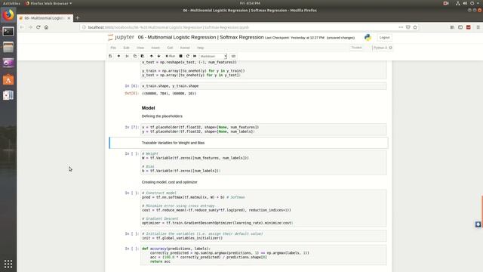Open the Files manager in the dock

(x=8, y=47)
